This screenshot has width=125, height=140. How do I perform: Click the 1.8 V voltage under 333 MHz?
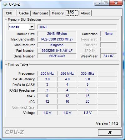coord(87,113)
